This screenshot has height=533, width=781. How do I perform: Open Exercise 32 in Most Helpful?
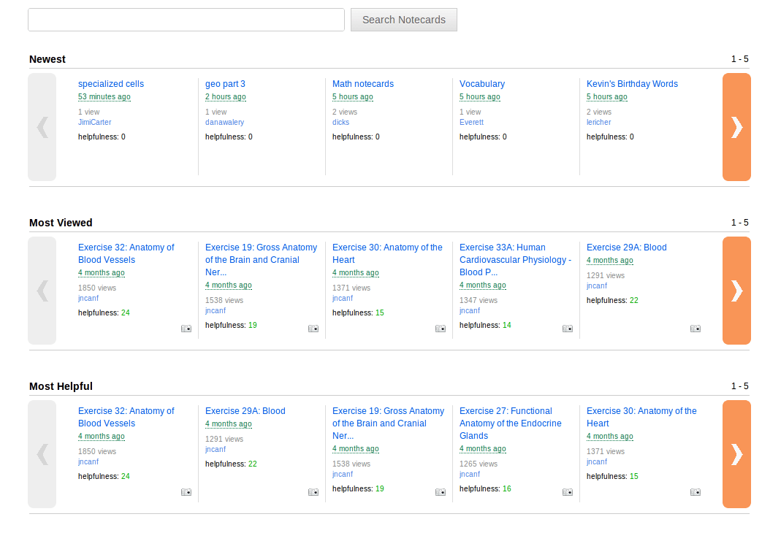tap(126, 417)
